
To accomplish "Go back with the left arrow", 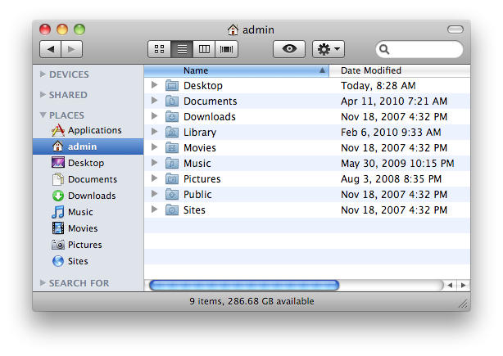I will click(50, 49).
